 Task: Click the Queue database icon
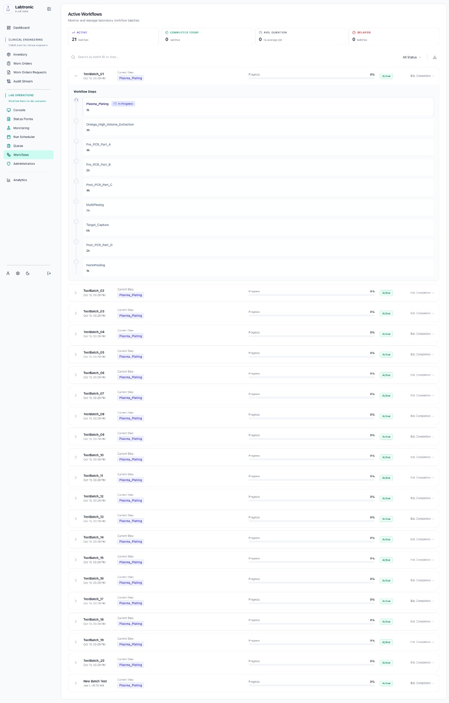click(x=9, y=146)
